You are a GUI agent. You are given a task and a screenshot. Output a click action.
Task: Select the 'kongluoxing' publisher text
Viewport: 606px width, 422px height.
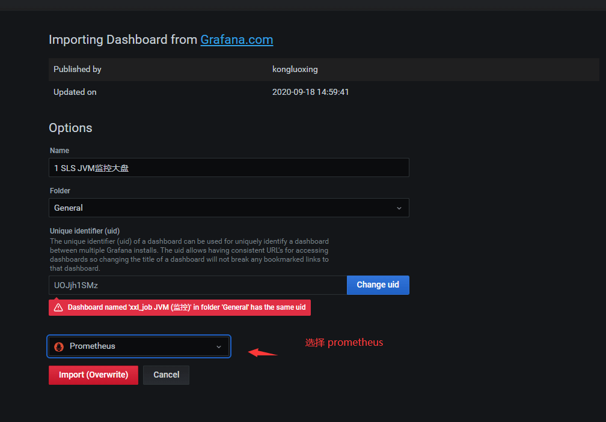coord(295,70)
